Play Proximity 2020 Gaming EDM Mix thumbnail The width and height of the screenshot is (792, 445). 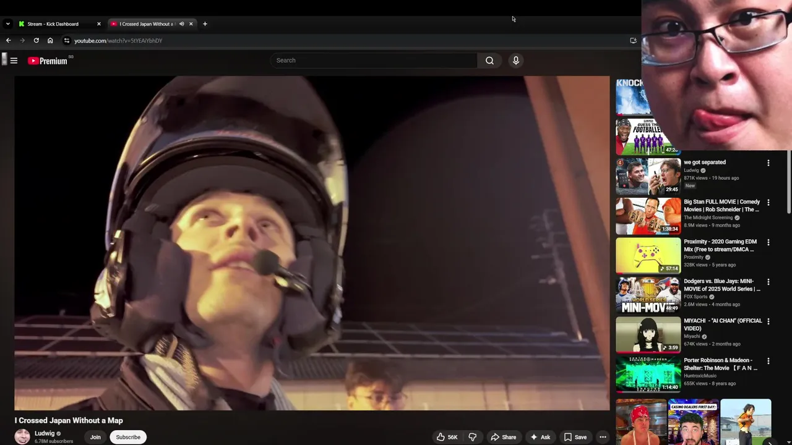pyautogui.click(x=648, y=255)
